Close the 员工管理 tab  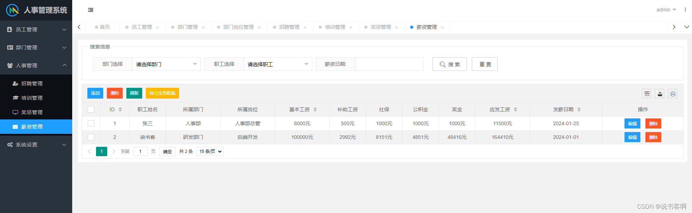pyautogui.click(x=157, y=27)
